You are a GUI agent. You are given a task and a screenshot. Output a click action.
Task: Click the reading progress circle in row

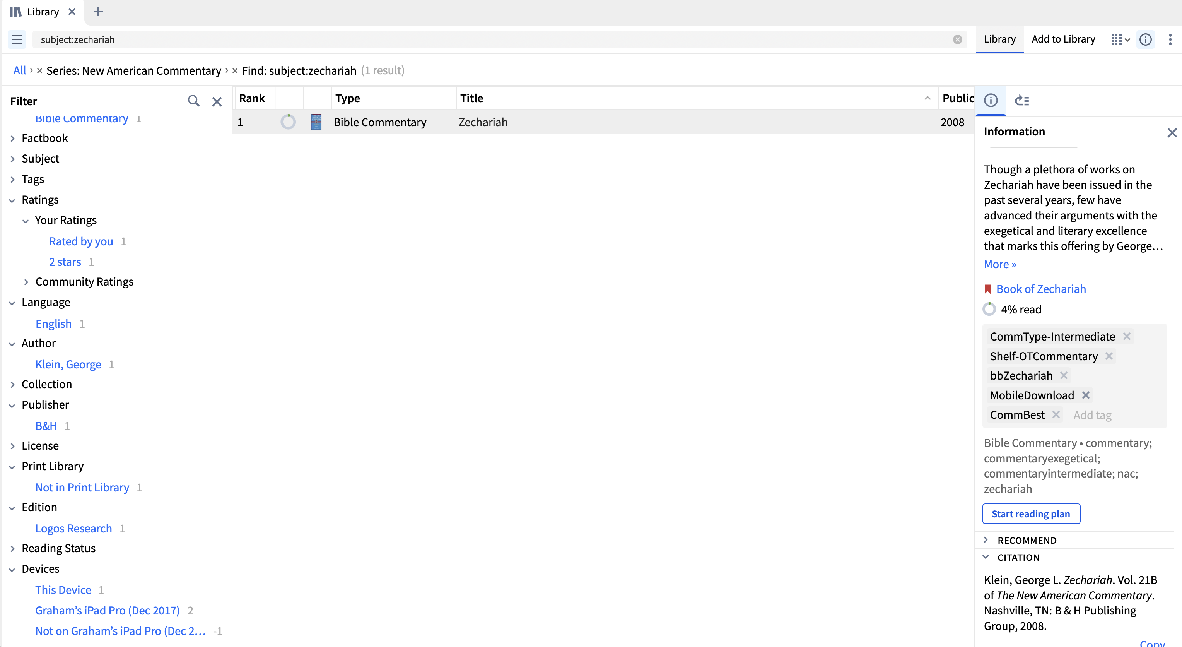(x=288, y=122)
